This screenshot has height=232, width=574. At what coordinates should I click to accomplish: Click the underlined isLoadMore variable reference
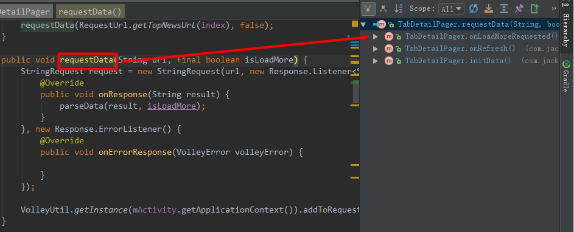171,106
